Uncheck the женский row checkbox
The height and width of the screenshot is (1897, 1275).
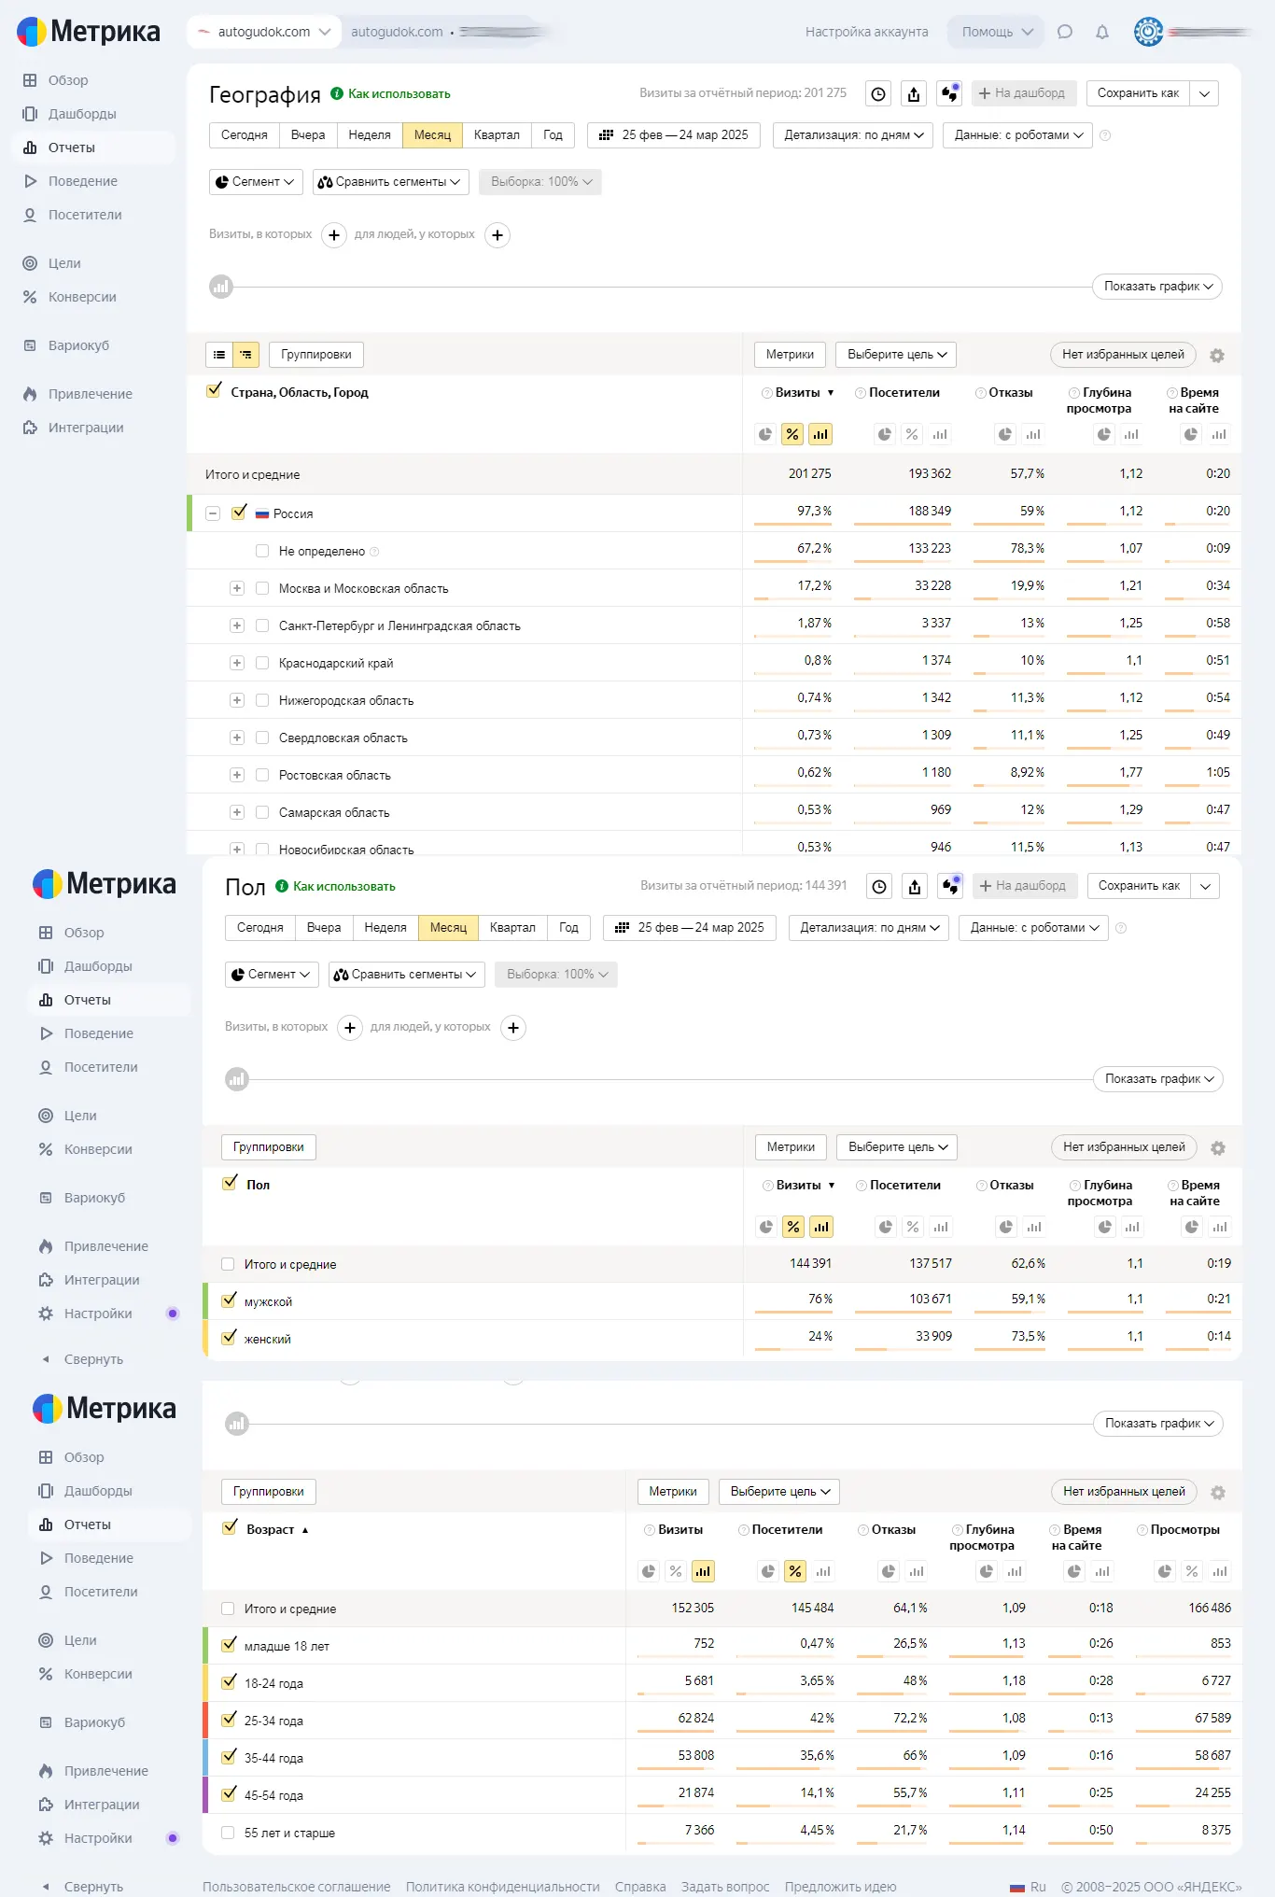click(229, 1338)
